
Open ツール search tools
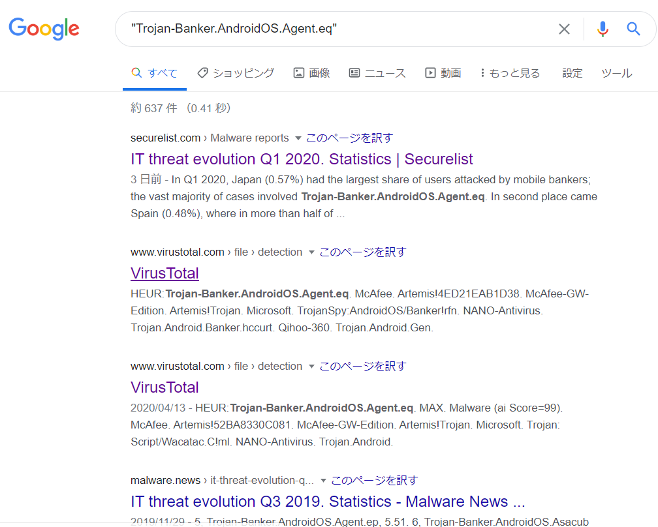(x=616, y=73)
